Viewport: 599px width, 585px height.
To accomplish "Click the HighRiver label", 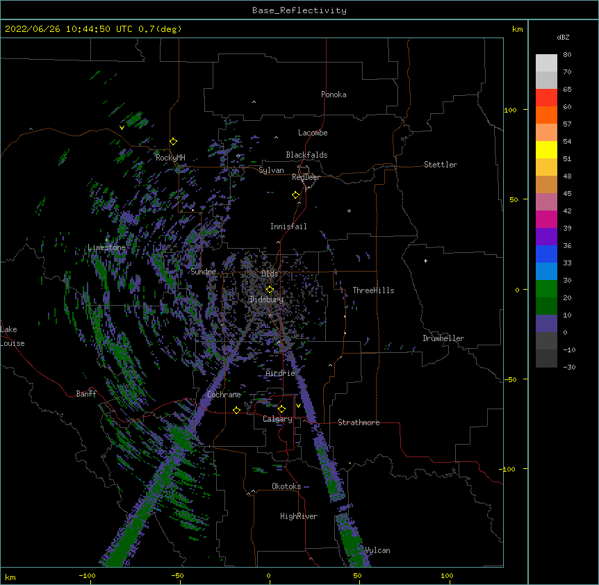I will coord(299,516).
